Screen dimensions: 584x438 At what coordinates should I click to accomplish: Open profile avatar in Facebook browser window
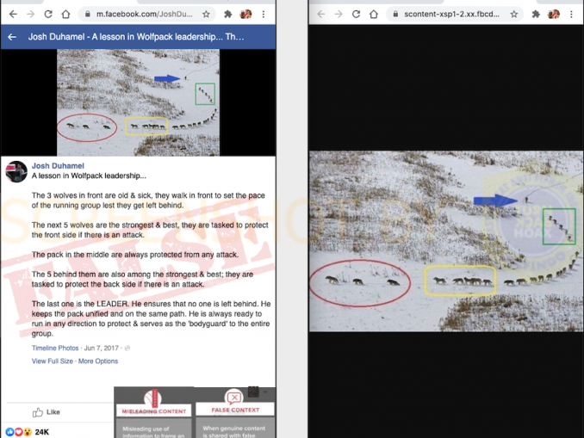coord(245,14)
